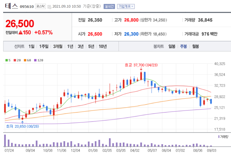This screenshot has width=231, height=155.
Task: Select the green 5-day moving average legend
Action: (7, 60)
